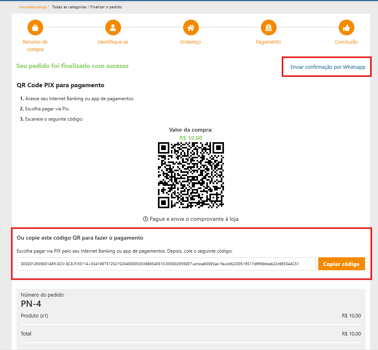Click the Resumo de compra step label

coord(35,46)
